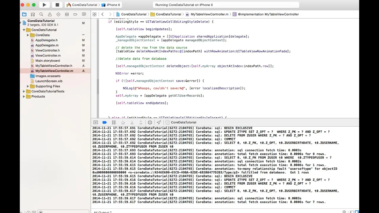Click the [self.tableView endUpdates] line
379x213 pixels.
[x=142, y=103]
